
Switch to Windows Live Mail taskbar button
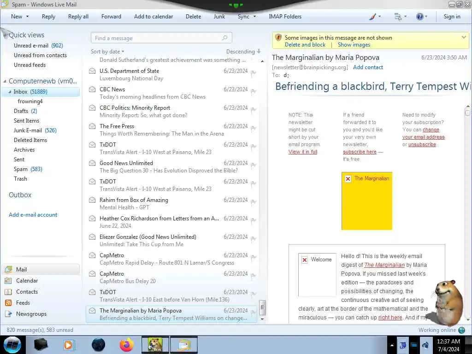click(184, 345)
